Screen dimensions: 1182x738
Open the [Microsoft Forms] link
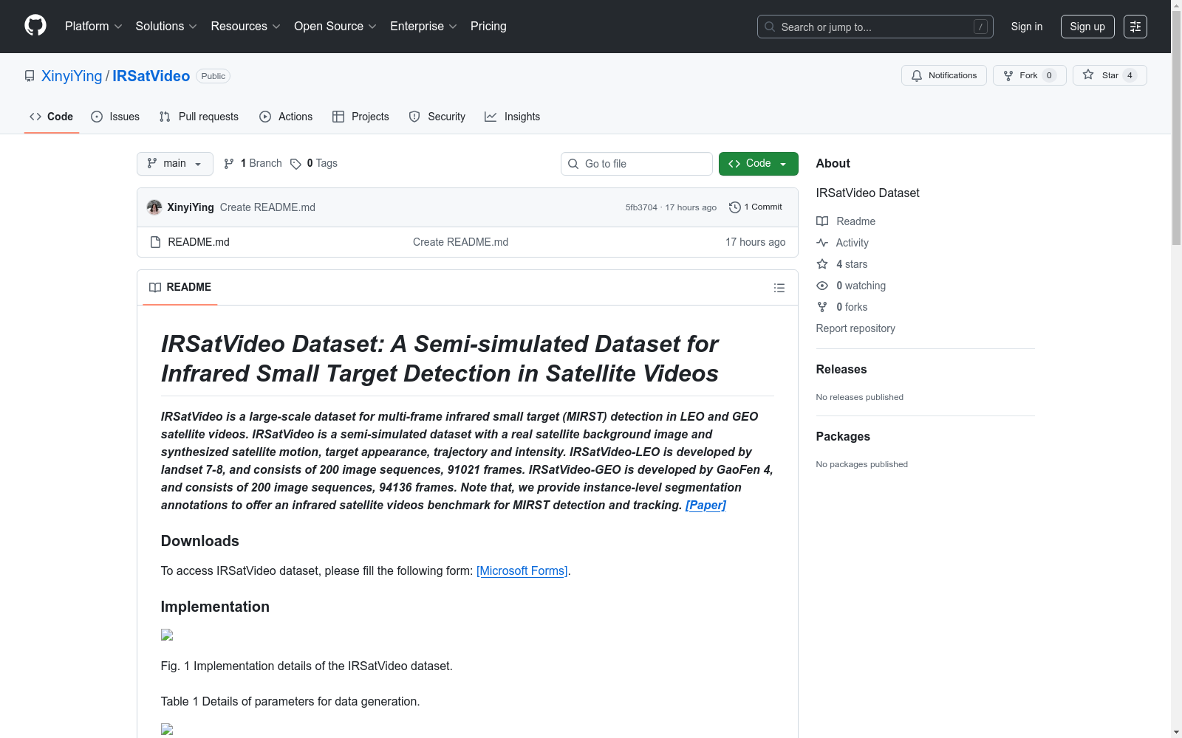(x=522, y=570)
